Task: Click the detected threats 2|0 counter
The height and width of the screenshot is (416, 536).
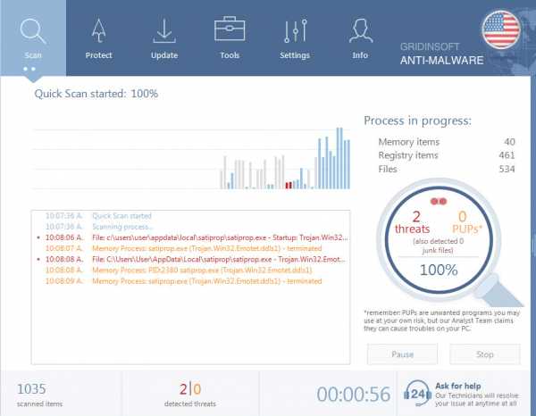Action: 190,395
